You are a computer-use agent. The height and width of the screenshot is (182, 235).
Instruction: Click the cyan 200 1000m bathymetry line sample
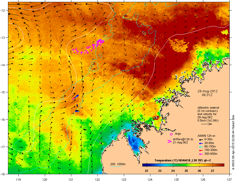click(x=116, y=166)
